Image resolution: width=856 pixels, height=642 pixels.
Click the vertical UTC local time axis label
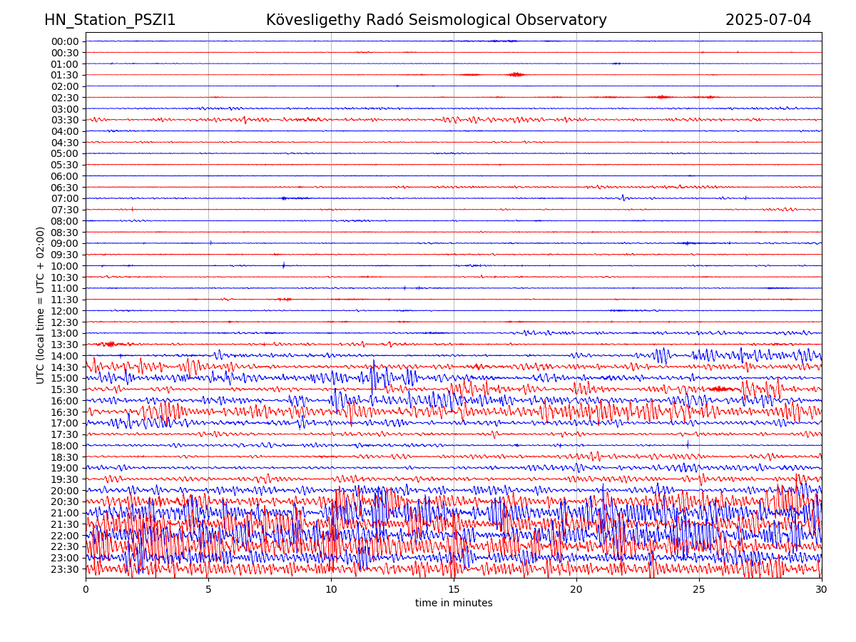coord(41,305)
